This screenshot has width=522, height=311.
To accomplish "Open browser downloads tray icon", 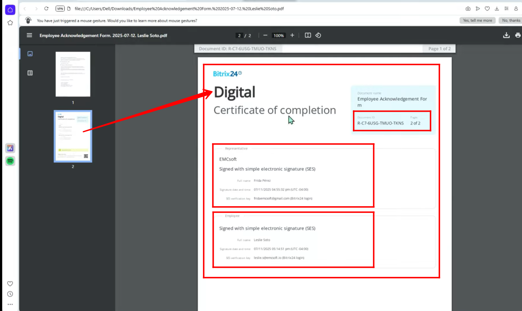I will pyautogui.click(x=497, y=9).
